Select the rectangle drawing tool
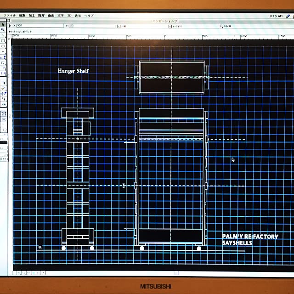The image size is (294, 294). 3,41
